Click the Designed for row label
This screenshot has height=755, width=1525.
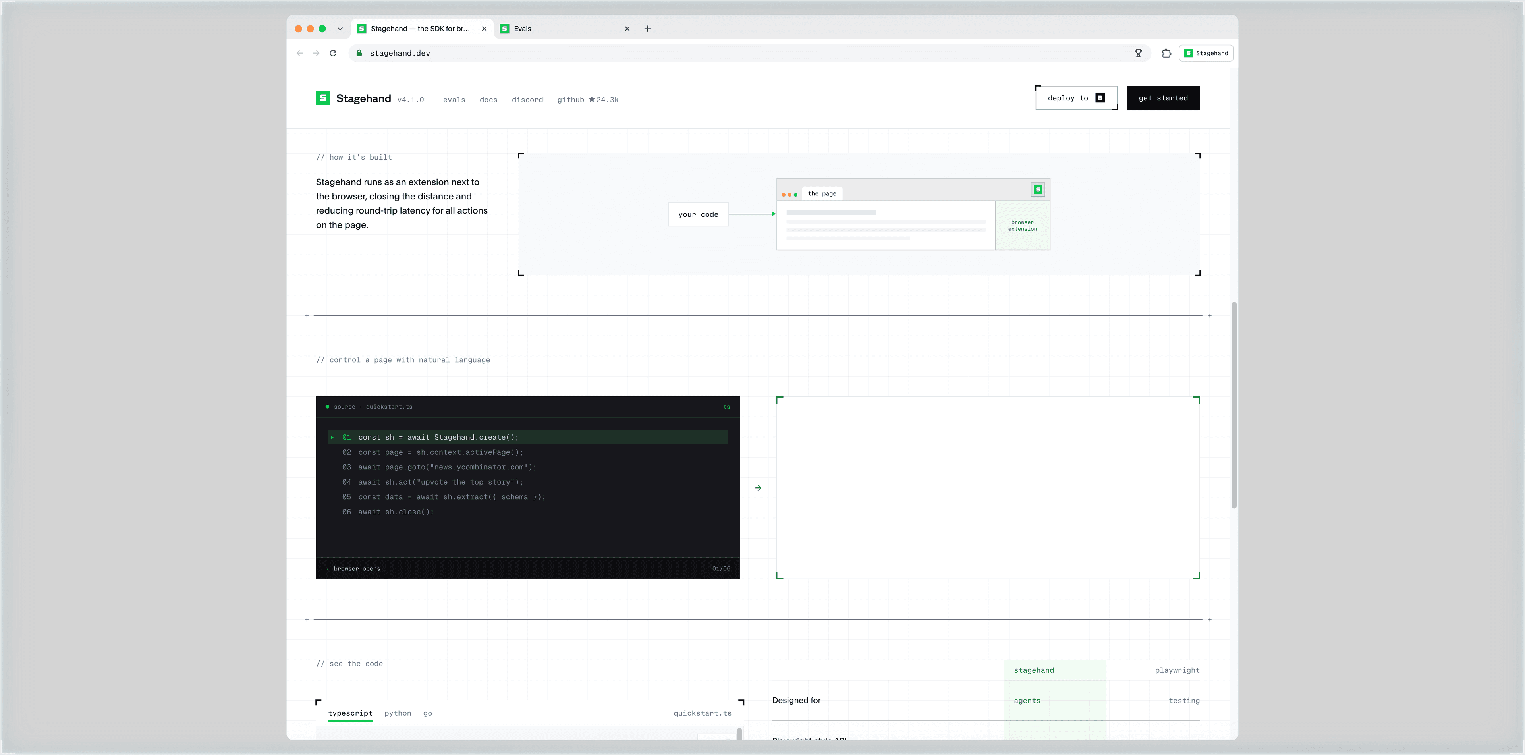[796, 701]
